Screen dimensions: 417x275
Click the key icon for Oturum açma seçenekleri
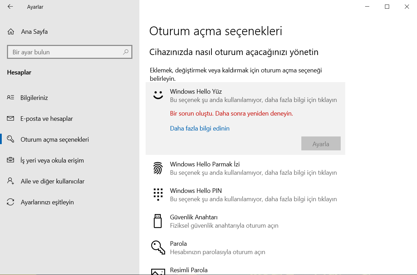coord(10,139)
